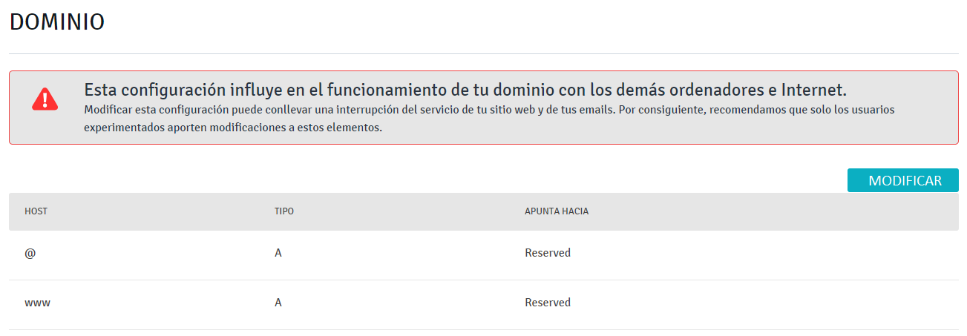This screenshot has height=336, width=967.
Task: Click the HOST column header
Action: click(36, 211)
